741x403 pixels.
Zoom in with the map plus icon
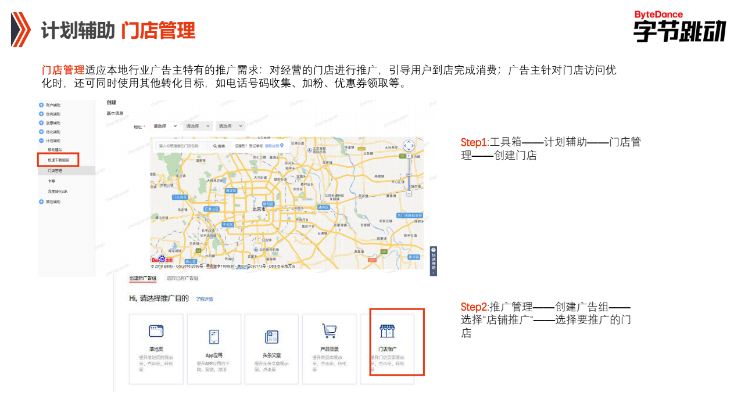409,155
